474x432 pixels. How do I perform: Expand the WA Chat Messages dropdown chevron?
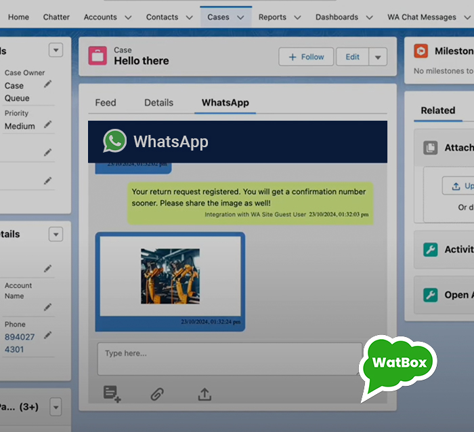pyautogui.click(x=467, y=18)
